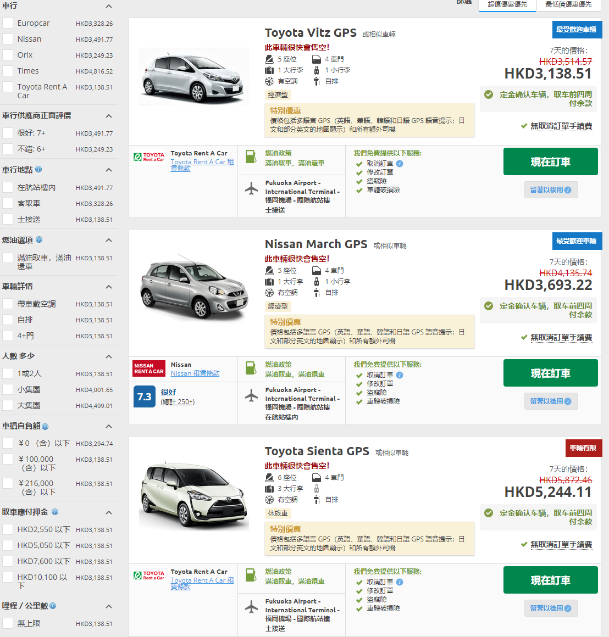
Task: Tick the Times supplier checkbox
Action: (x=8, y=71)
